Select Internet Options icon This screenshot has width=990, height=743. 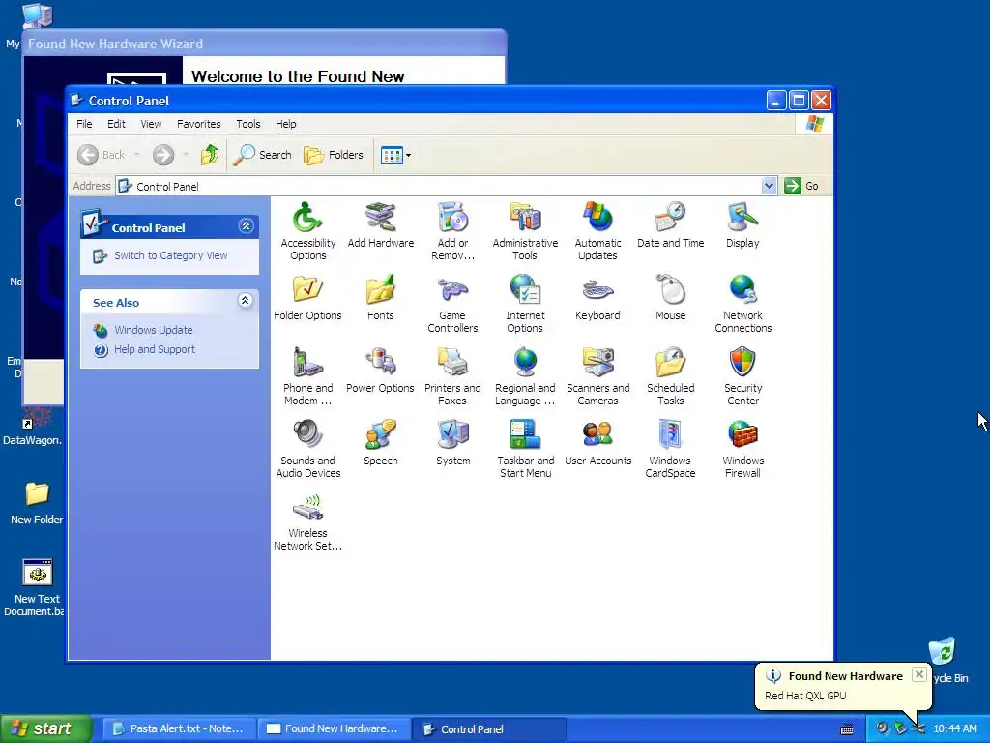525,303
